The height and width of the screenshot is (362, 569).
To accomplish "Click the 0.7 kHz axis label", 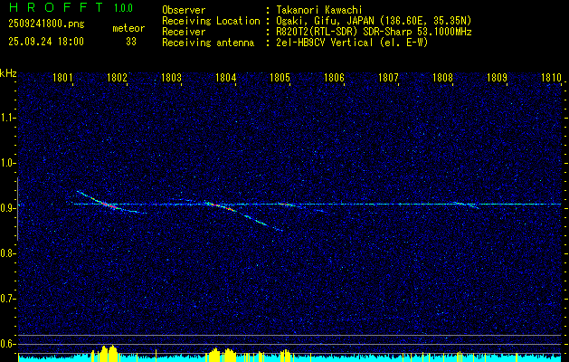I will coord(7,299).
